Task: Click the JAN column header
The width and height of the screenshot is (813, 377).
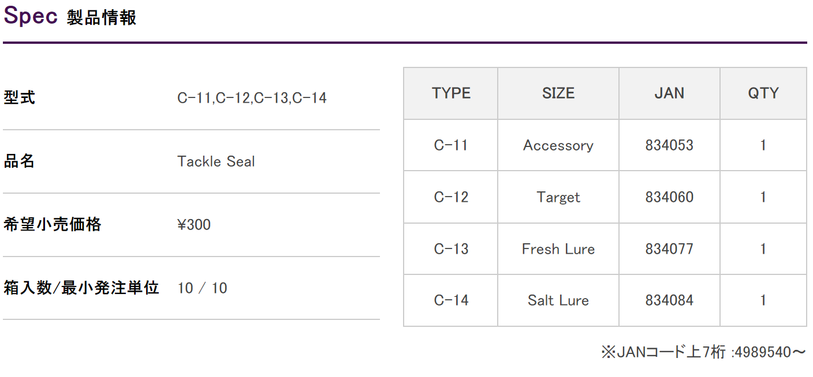Action: (x=669, y=93)
